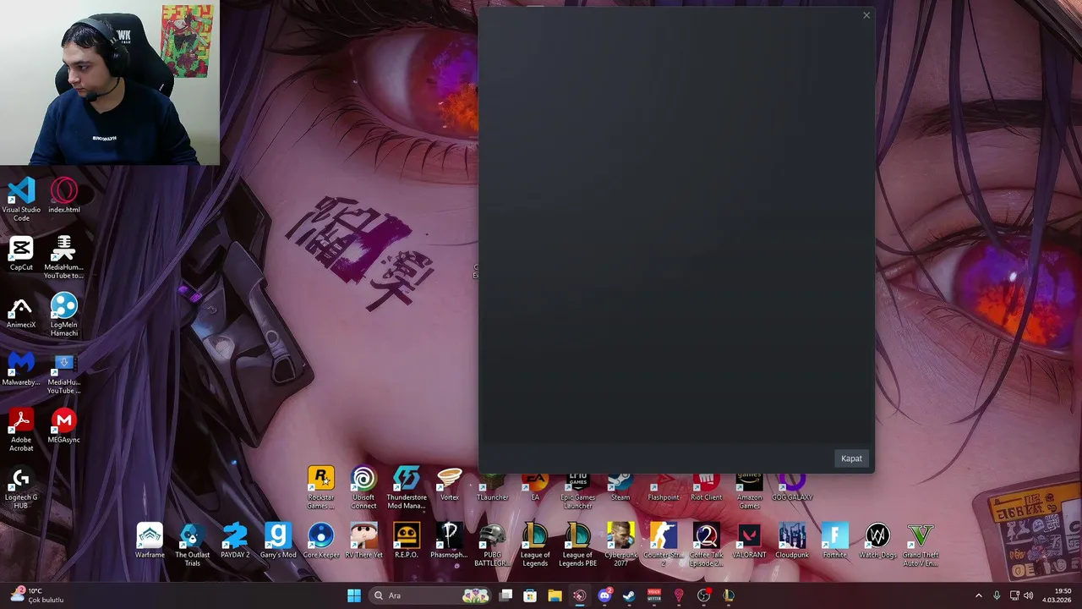The width and height of the screenshot is (1082, 609).
Task: Select the Thunderstore Mod Manager icon
Action: 407,487
